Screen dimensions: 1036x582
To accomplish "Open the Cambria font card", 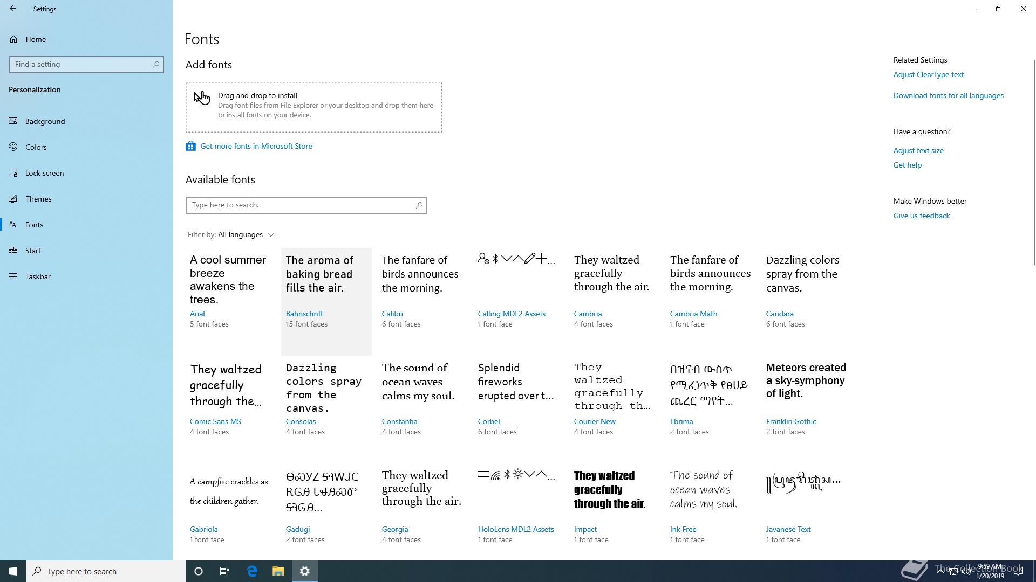I will click(614, 302).
